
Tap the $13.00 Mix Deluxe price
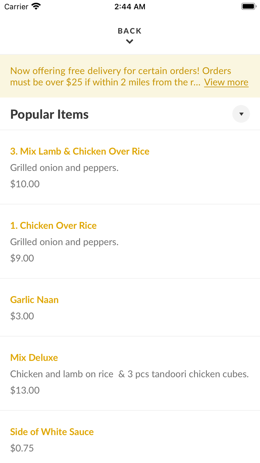click(25, 390)
